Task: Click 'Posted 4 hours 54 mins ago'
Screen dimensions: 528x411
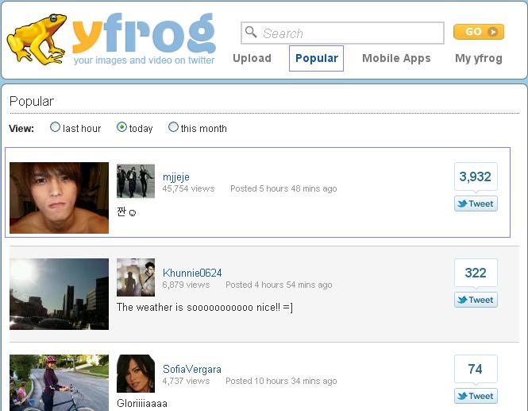Action: (x=279, y=285)
